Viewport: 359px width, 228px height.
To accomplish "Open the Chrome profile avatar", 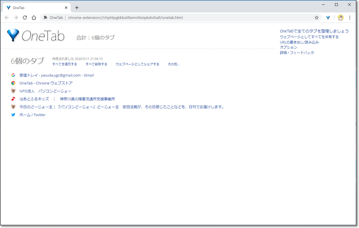I will [340, 17].
